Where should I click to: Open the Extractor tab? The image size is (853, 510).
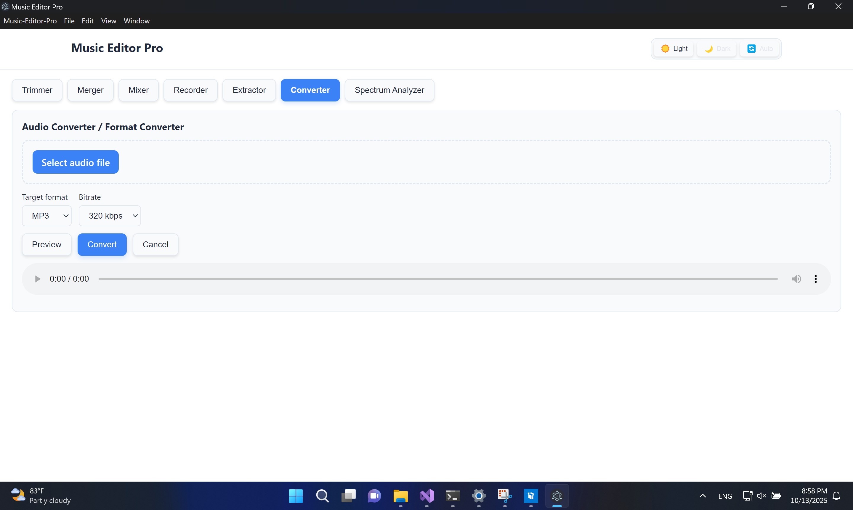coord(249,90)
